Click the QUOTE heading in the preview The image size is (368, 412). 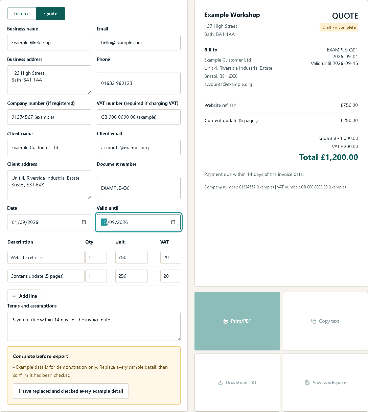[x=345, y=16]
